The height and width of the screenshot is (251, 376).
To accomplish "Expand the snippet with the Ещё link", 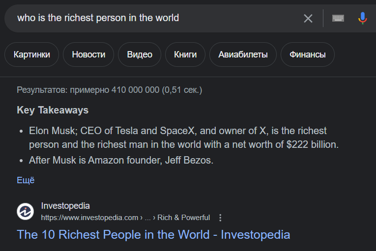I will (x=26, y=180).
